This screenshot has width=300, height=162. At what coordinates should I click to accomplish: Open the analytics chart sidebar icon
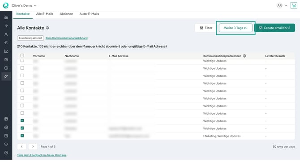point(6,51)
